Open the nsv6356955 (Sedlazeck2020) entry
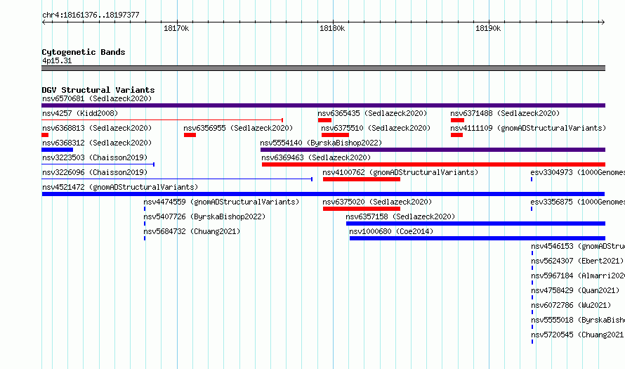This screenshot has height=369, width=625. point(238,128)
